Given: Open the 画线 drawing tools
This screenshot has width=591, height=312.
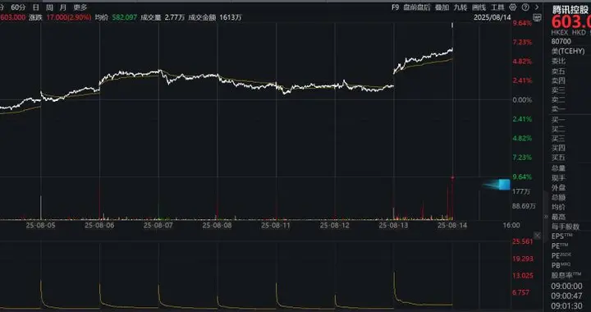Looking at the screenshot, I should pyautogui.click(x=479, y=7).
